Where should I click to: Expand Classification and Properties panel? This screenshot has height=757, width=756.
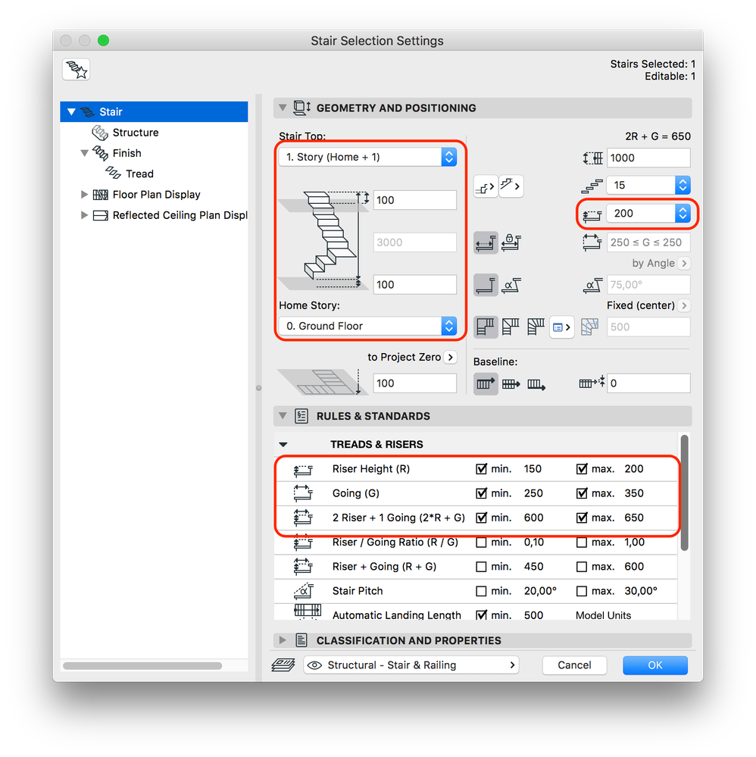click(283, 640)
